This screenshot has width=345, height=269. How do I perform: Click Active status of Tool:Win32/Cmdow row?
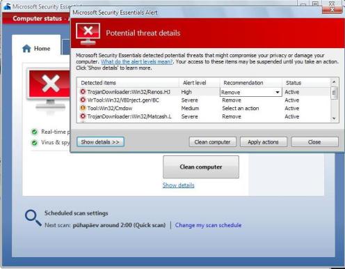coord(292,108)
